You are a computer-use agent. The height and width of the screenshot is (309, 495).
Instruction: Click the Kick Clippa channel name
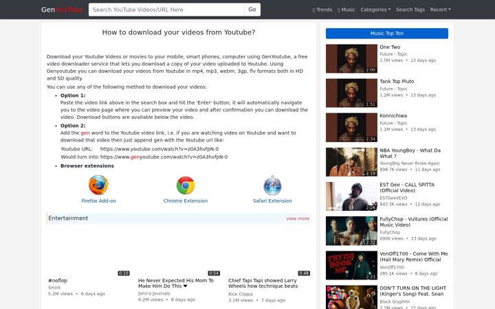(x=240, y=294)
